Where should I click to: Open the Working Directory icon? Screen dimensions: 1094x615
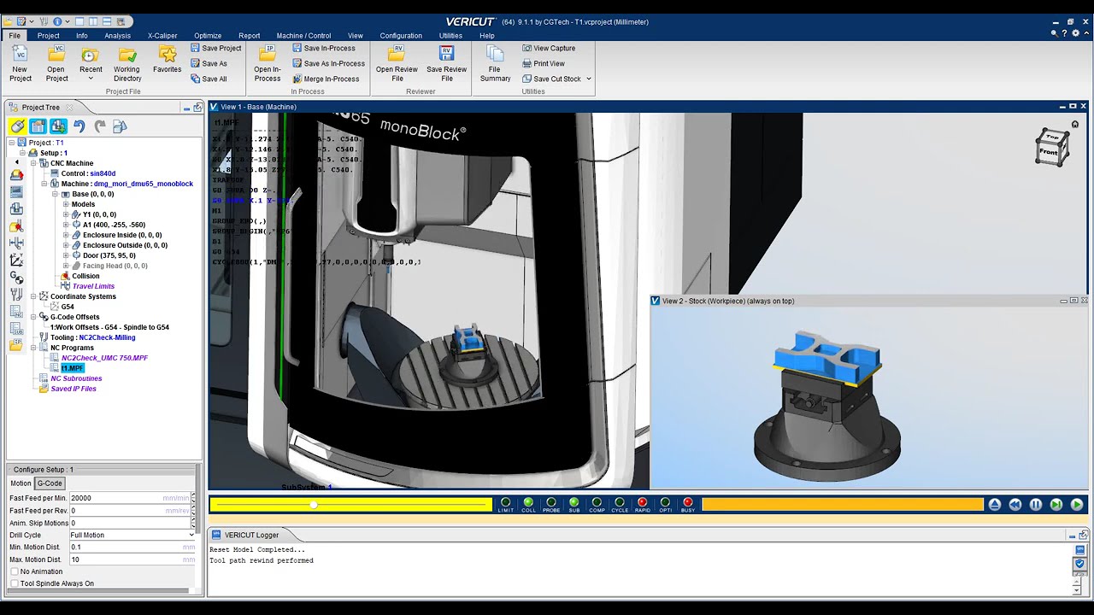(126, 56)
